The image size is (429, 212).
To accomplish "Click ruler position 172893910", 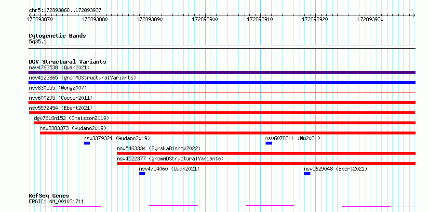I will click(x=260, y=19).
